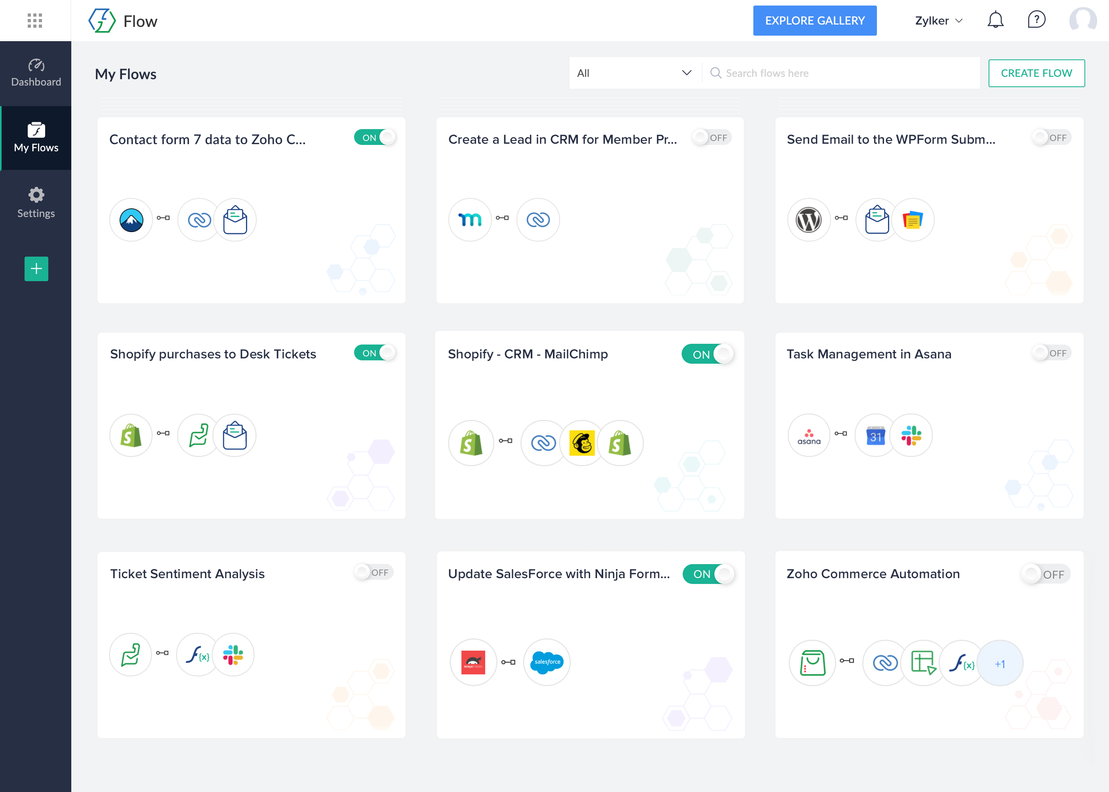Select My Flows in sidebar
The image size is (1109, 792).
[x=36, y=138]
